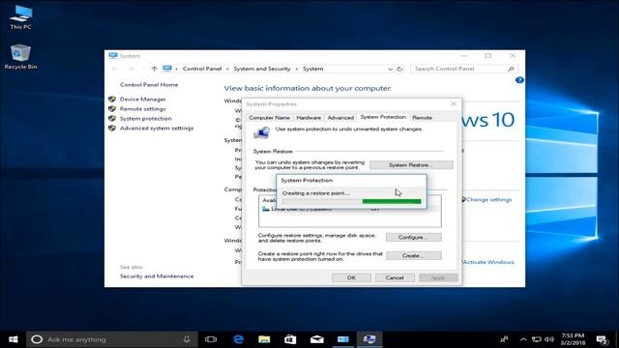Open the Mail app from the taskbar
619x348 pixels.
pos(316,339)
